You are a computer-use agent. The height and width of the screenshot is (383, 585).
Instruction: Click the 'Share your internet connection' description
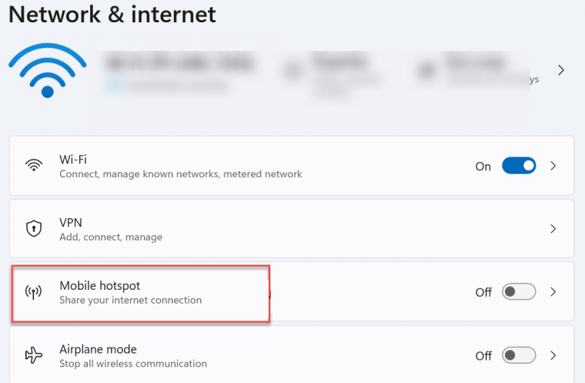click(x=131, y=300)
